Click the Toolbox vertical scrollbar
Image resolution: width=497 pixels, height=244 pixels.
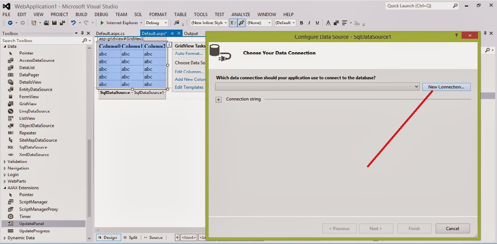pyautogui.click(x=89, y=178)
